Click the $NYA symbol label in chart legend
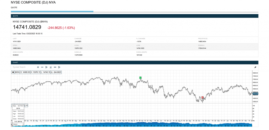 (x=17, y=72)
